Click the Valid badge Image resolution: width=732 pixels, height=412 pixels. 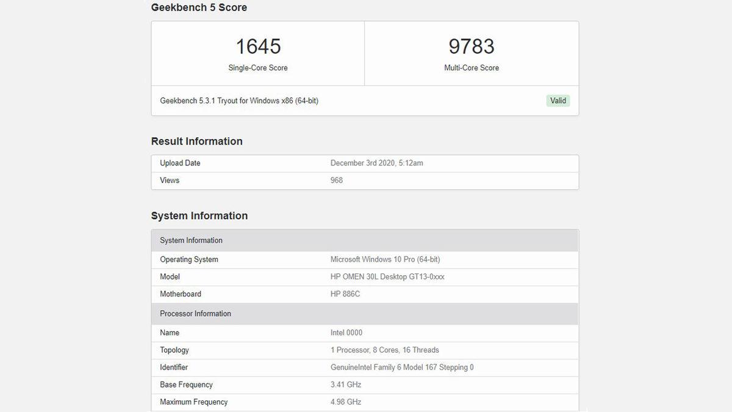(x=558, y=100)
